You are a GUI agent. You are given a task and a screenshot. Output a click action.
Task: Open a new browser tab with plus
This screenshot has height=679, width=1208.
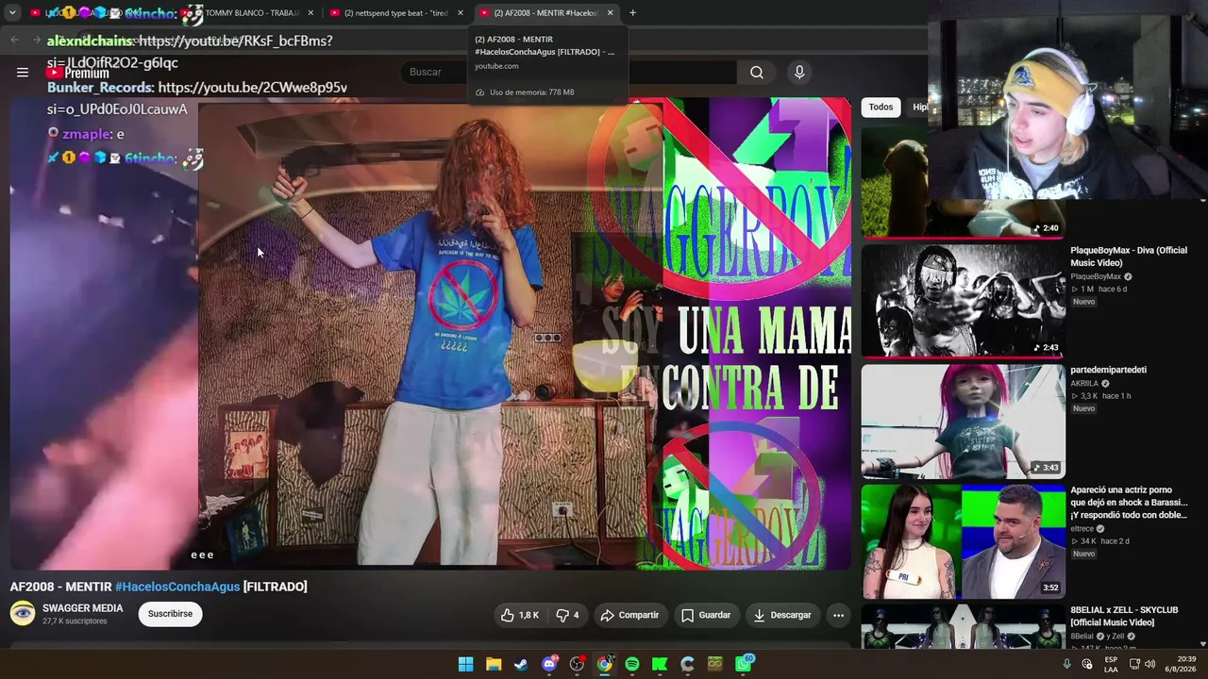click(x=632, y=13)
